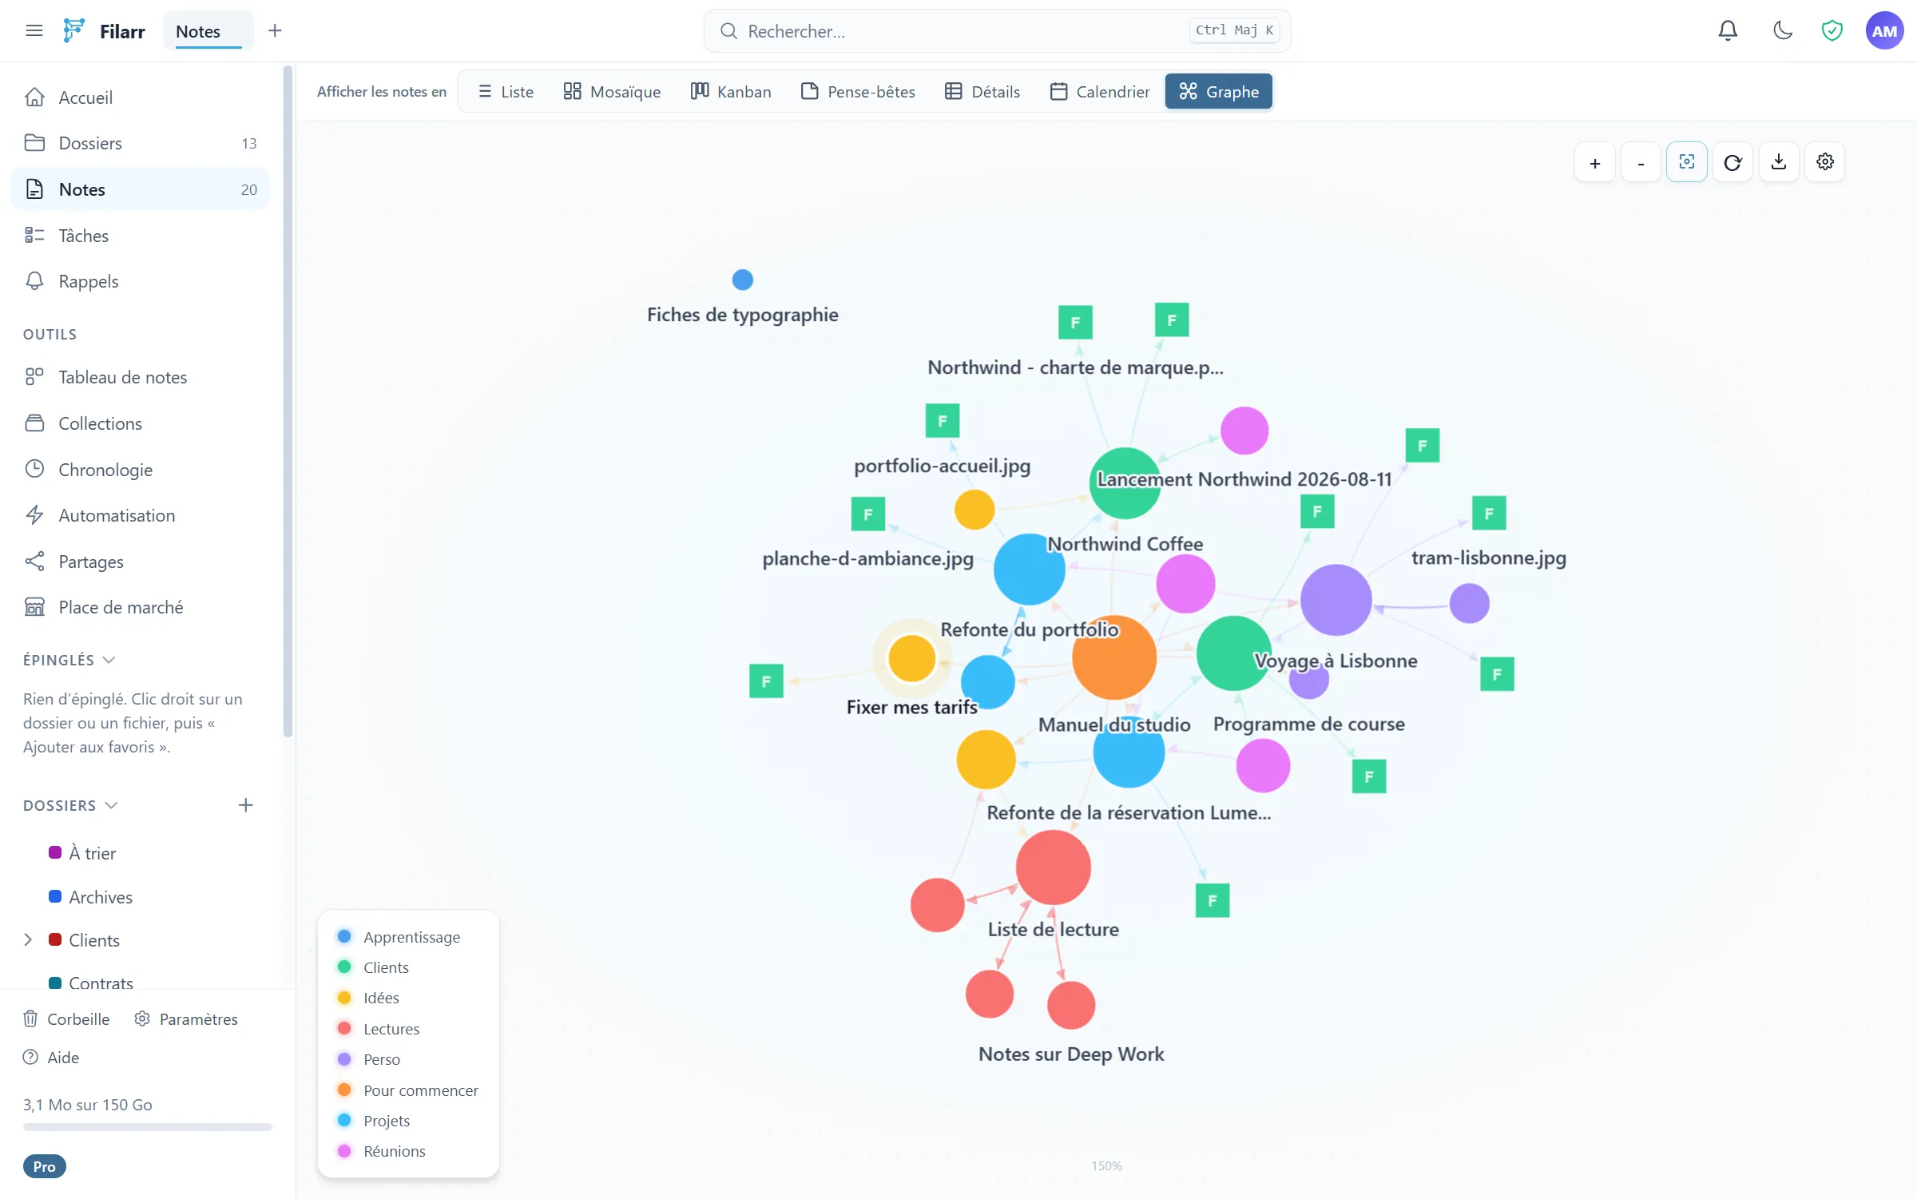The image size is (1917, 1199).
Task: Go to Accueil
Action: tap(141, 97)
